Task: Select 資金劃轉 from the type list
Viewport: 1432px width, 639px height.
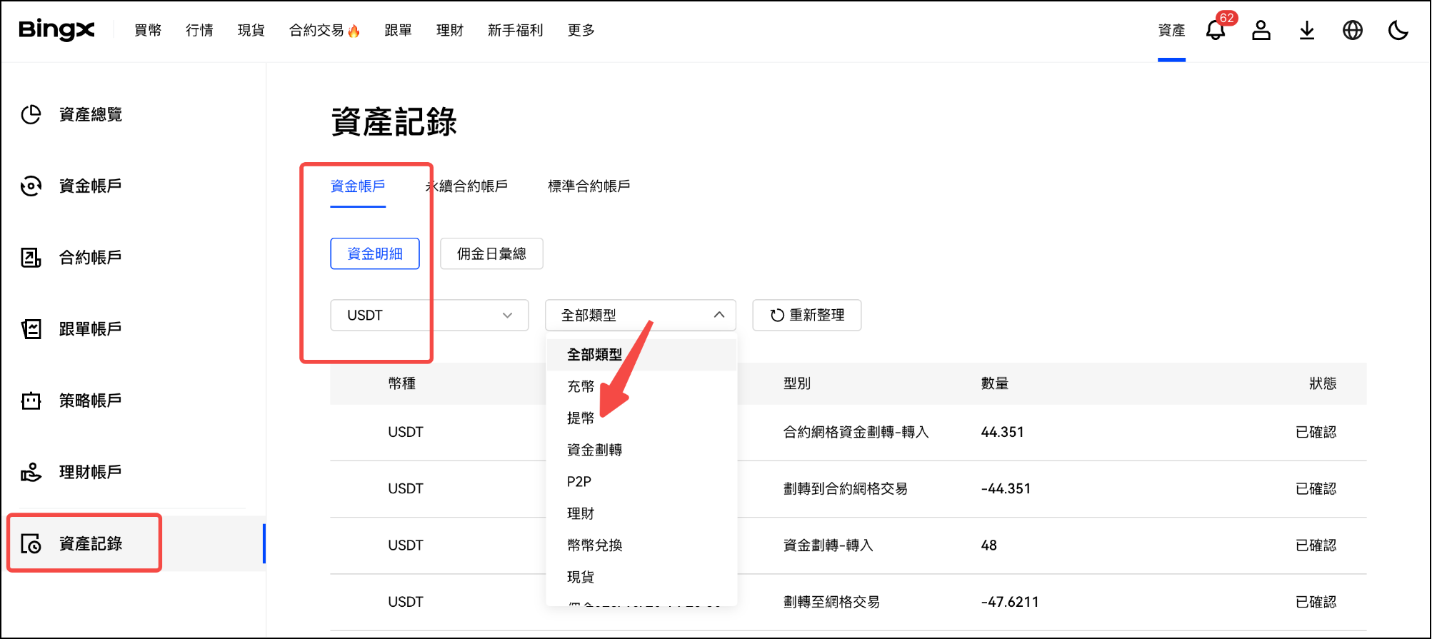Action: point(594,450)
